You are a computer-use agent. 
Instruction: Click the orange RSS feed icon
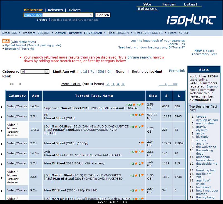[6, 41]
